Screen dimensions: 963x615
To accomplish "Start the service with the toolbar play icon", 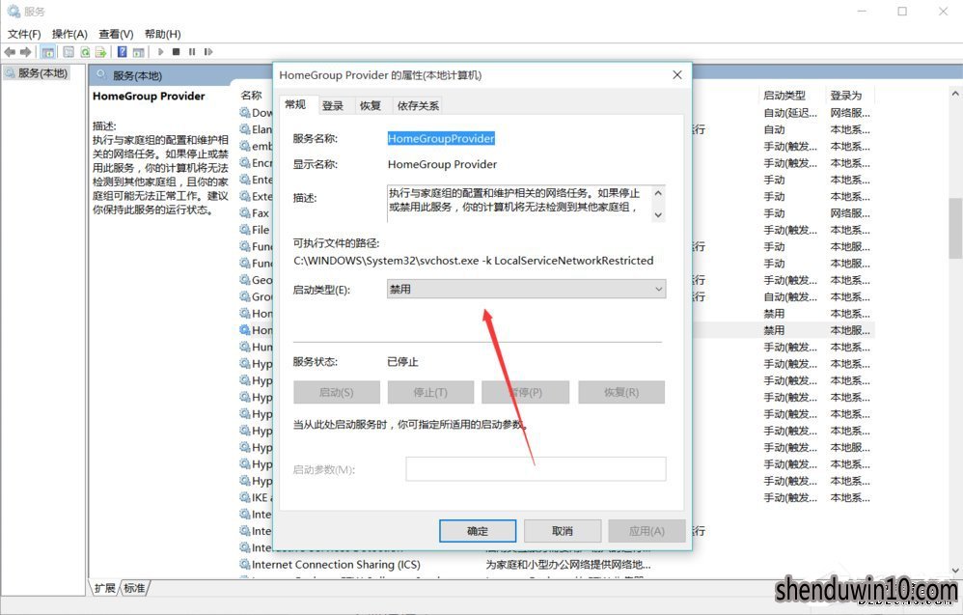I will pyautogui.click(x=161, y=52).
